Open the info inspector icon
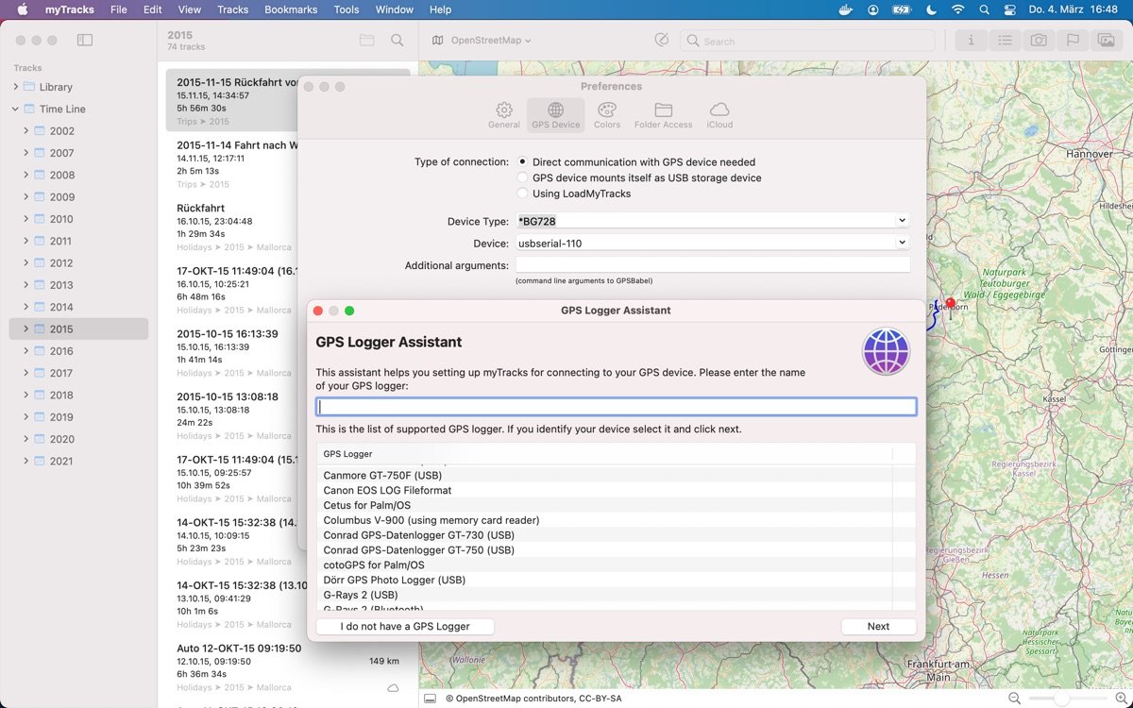This screenshot has width=1133, height=708. [x=972, y=41]
